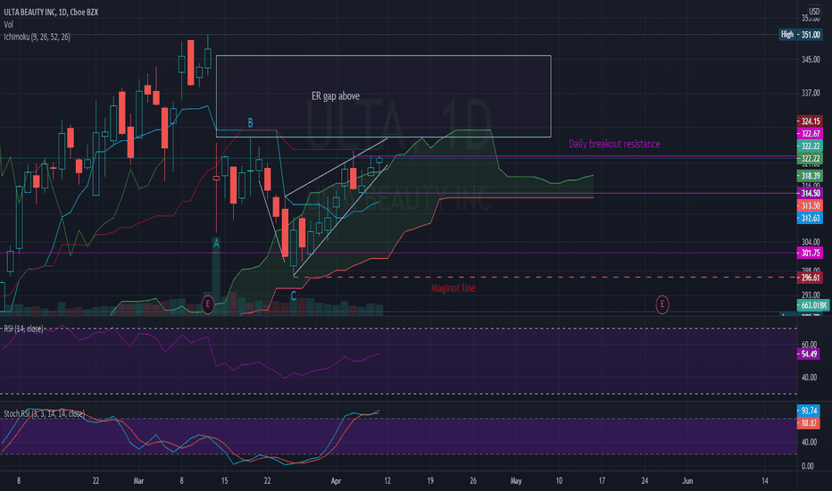Image resolution: width=832 pixels, height=491 pixels.
Task: Open the Ichimoku (9, 26, 52, 26) indicator legend
Action: 37,37
